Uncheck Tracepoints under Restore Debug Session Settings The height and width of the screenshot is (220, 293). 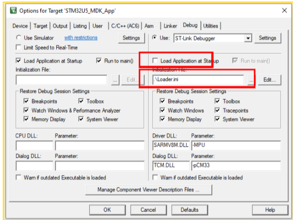point(217,110)
